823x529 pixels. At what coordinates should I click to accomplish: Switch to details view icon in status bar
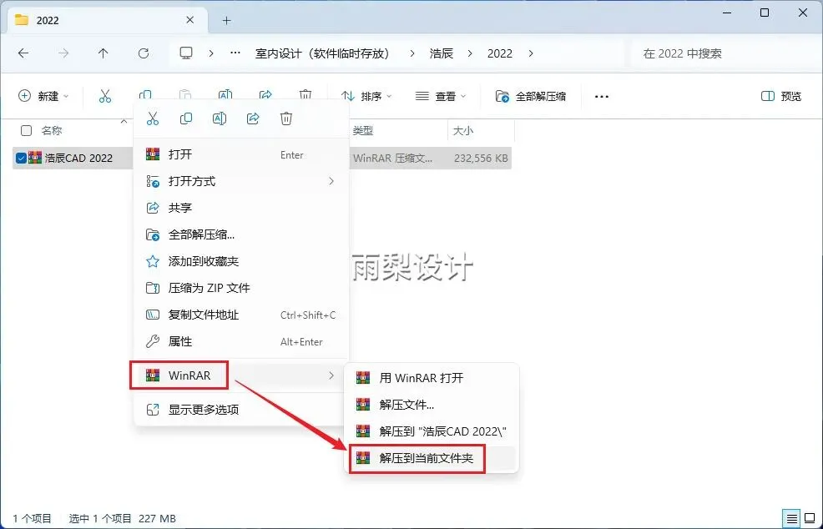coord(791,518)
